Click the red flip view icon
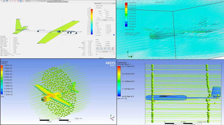The width and height of the screenshot is (224, 125). (113, 48)
